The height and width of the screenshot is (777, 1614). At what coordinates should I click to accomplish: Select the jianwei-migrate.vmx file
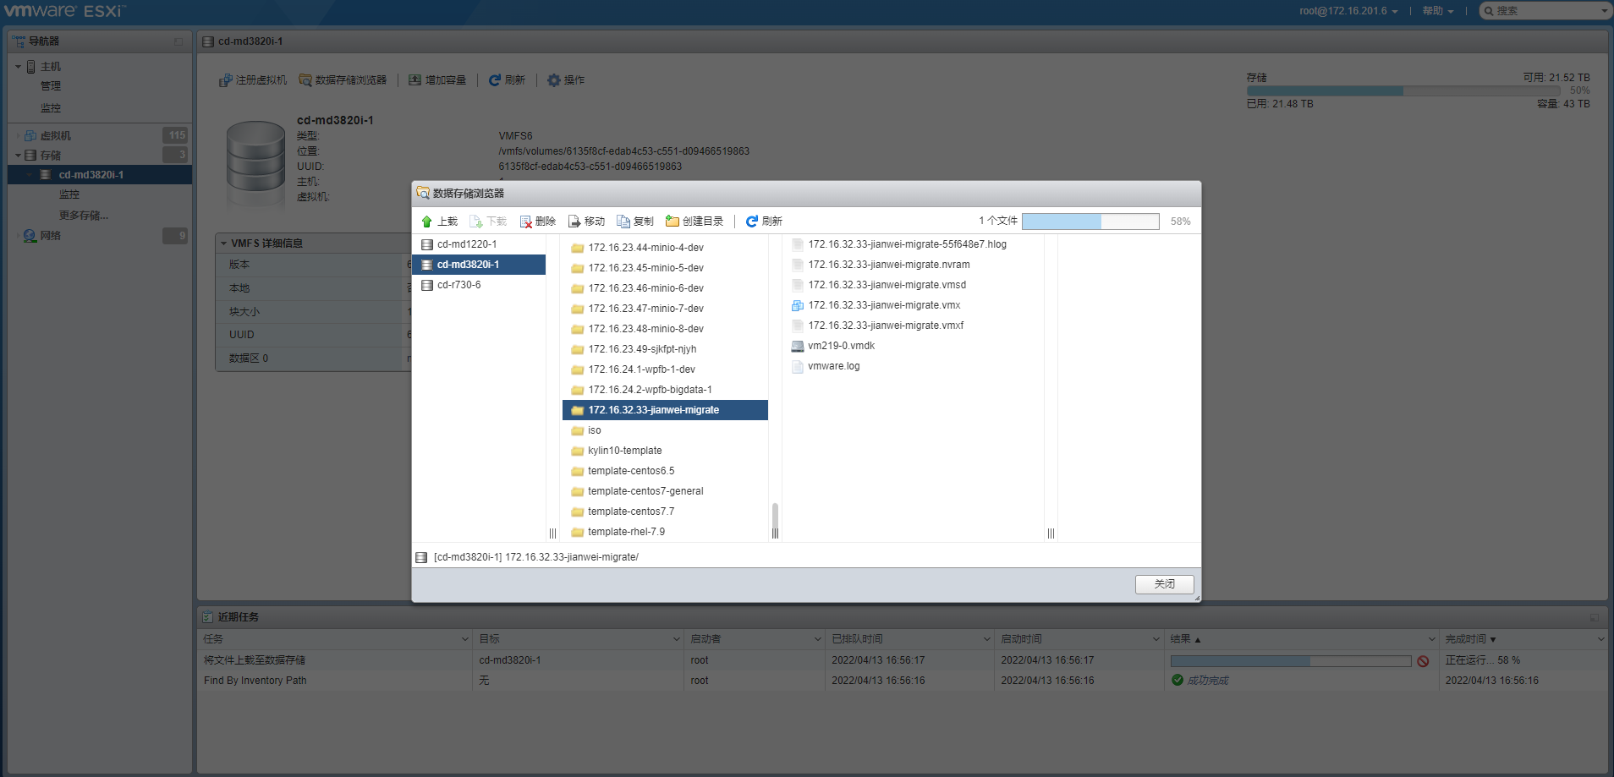tap(914, 305)
